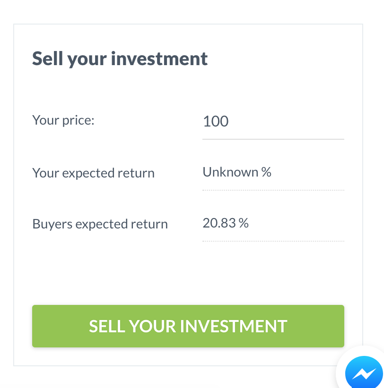Viewport: 384px width, 388px height.
Task: Click the 'Buyers expected return' label
Action: (100, 224)
